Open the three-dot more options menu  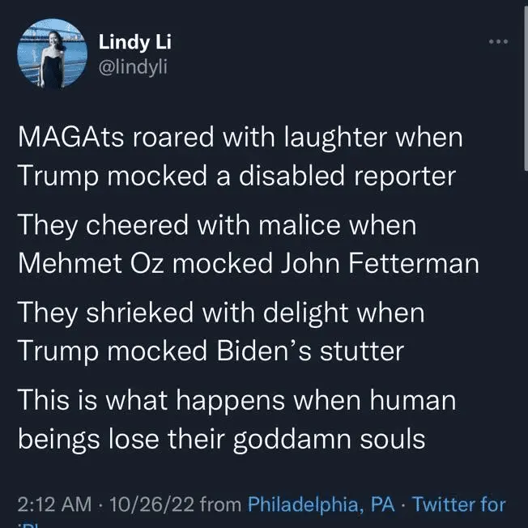pyautogui.click(x=496, y=41)
